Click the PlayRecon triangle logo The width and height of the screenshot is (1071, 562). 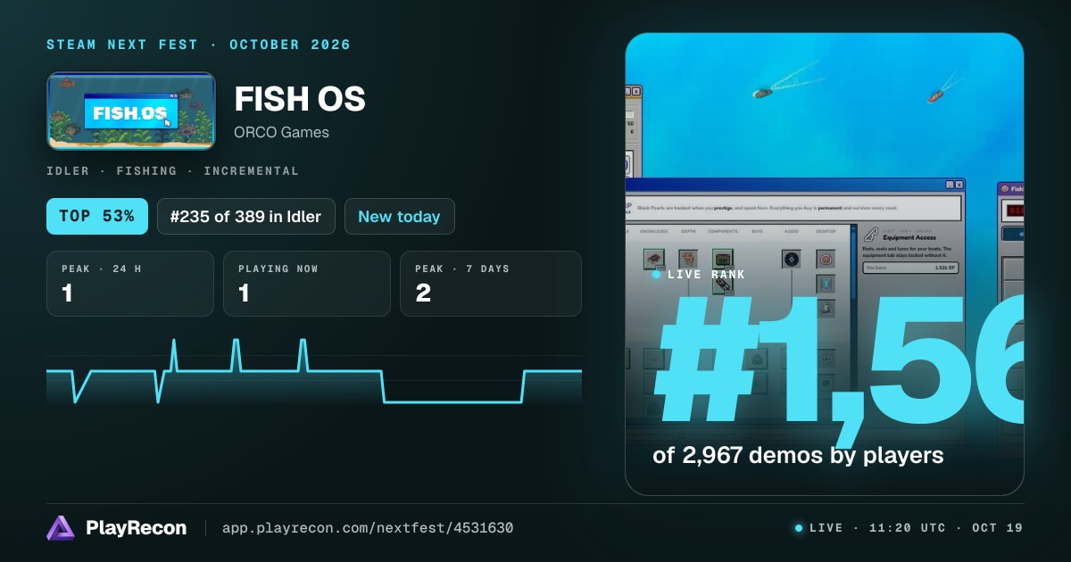[x=60, y=528]
